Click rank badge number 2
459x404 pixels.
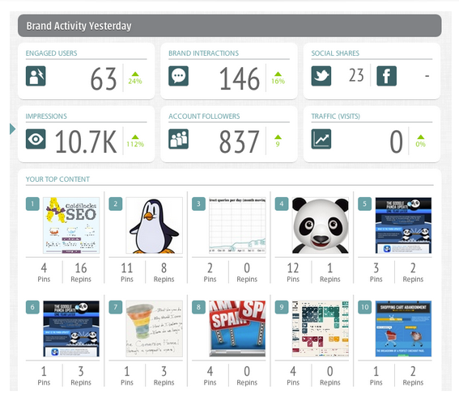[x=116, y=204]
